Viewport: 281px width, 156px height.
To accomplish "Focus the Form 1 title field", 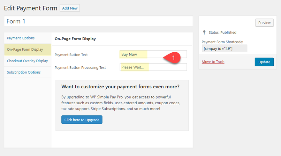I will tap(98, 21).
